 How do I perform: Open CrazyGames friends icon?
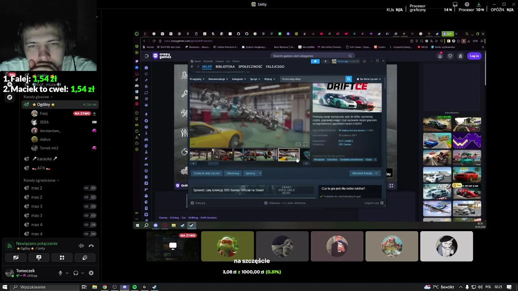[x=460, y=56]
